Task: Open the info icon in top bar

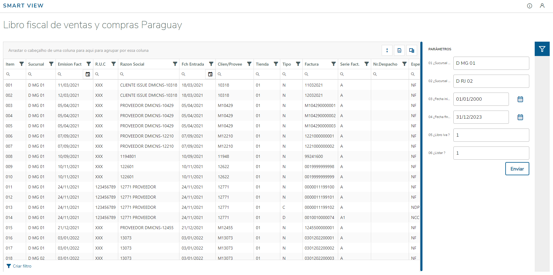Action: [x=530, y=6]
